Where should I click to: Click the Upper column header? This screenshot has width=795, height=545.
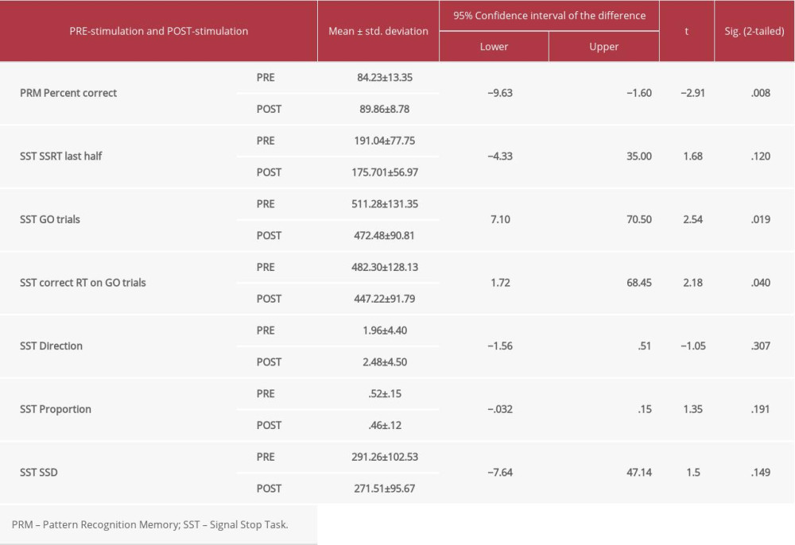(x=603, y=46)
